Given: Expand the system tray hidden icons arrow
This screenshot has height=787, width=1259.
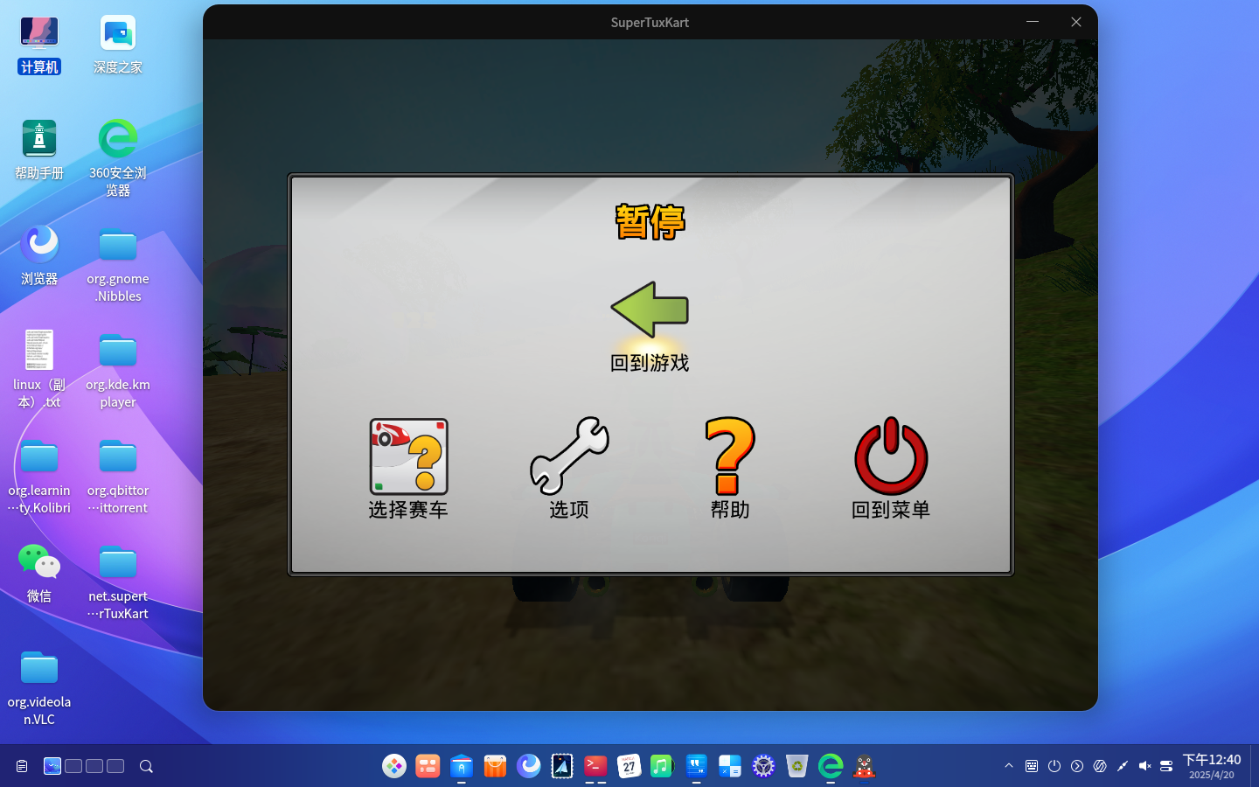Looking at the screenshot, I should pyautogui.click(x=1009, y=766).
